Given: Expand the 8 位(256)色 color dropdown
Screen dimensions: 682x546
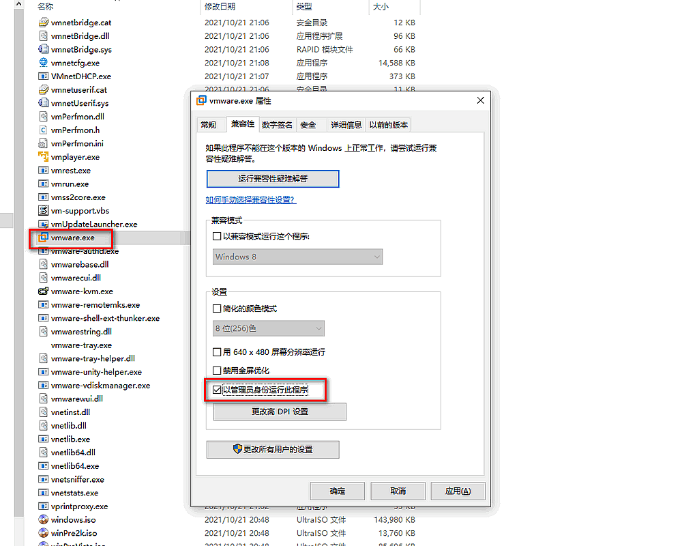Looking at the screenshot, I should [x=269, y=328].
